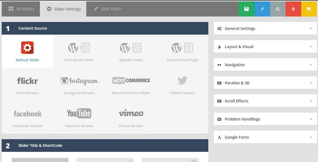The height and width of the screenshot is (162, 318).
Task: Expand Layout & Visual panel arrow
Action: tap(311, 47)
